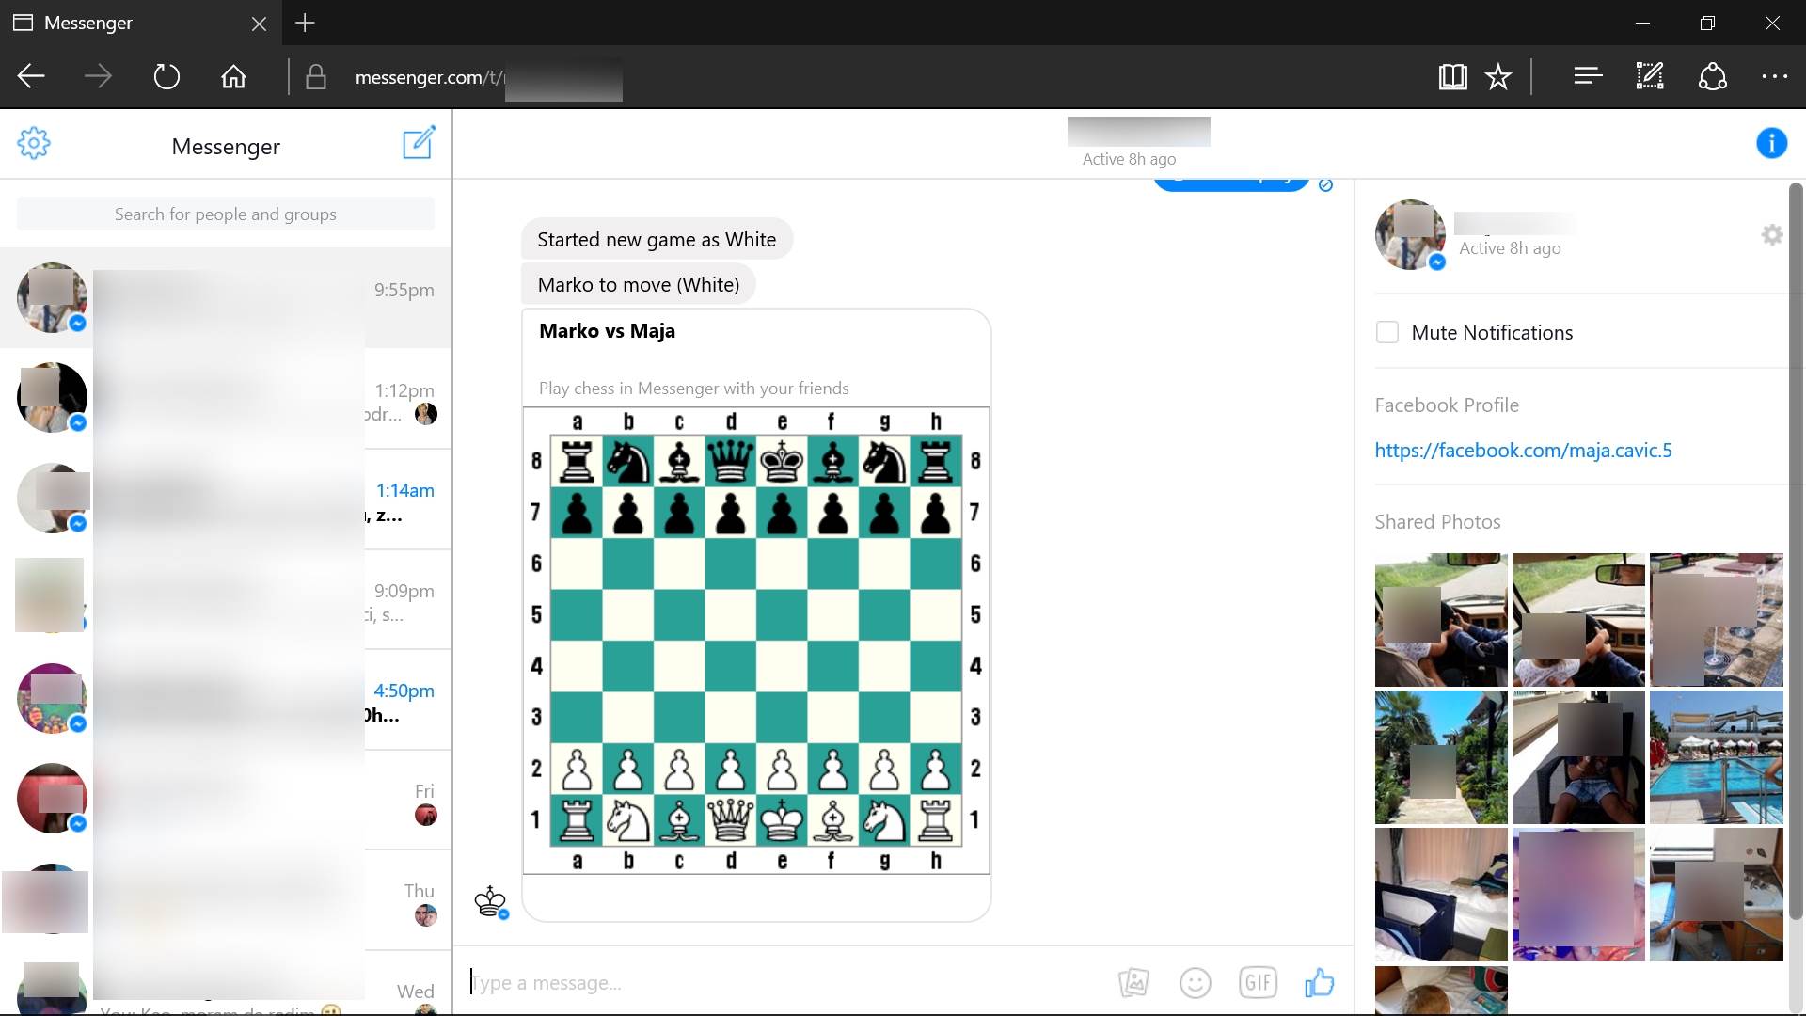Image resolution: width=1806 pixels, height=1016 pixels.
Task: Open the emoji picker
Action: tap(1195, 983)
